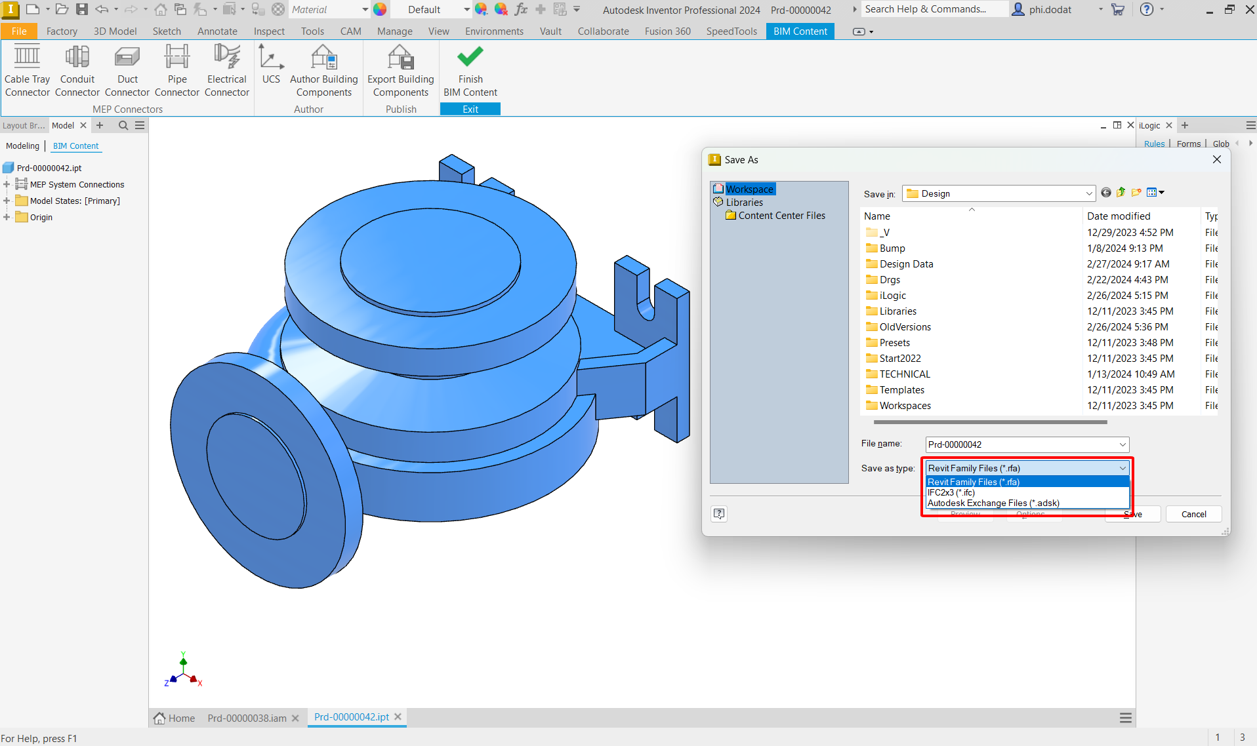Collapse the Save as type dropdown
The height and width of the screenshot is (746, 1257).
[1123, 468]
